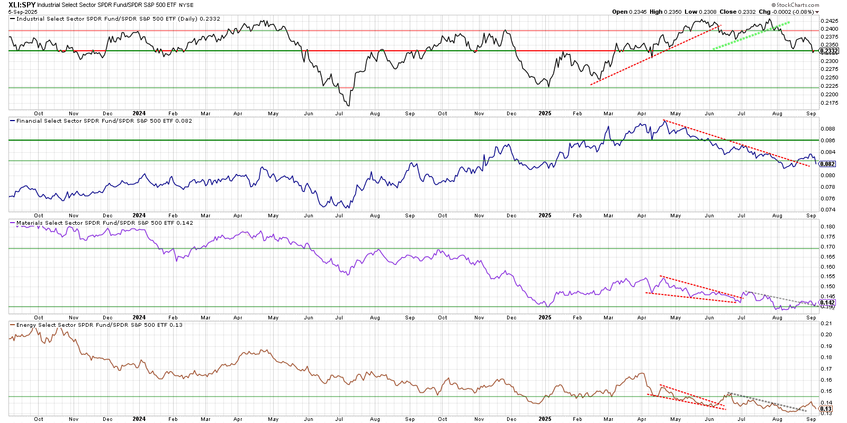Click the 0.088 y-axis value
847x423 pixels.
click(828, 129)
